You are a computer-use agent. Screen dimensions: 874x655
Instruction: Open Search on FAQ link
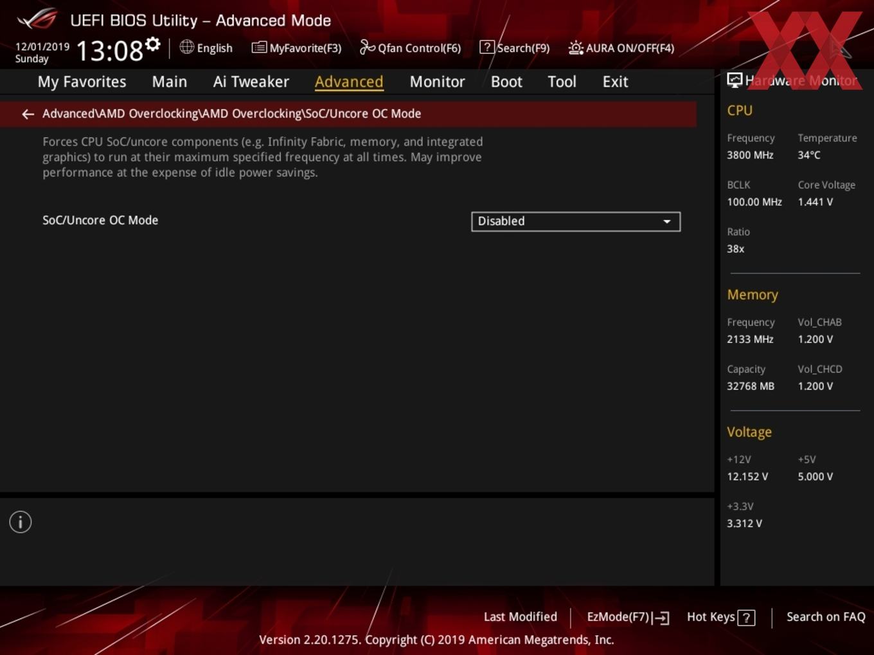click(x=826, y=616)
